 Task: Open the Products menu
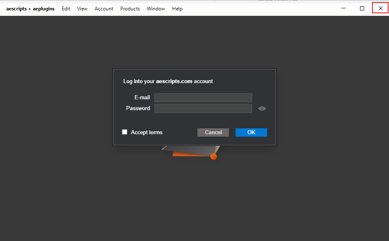point(130,8)
